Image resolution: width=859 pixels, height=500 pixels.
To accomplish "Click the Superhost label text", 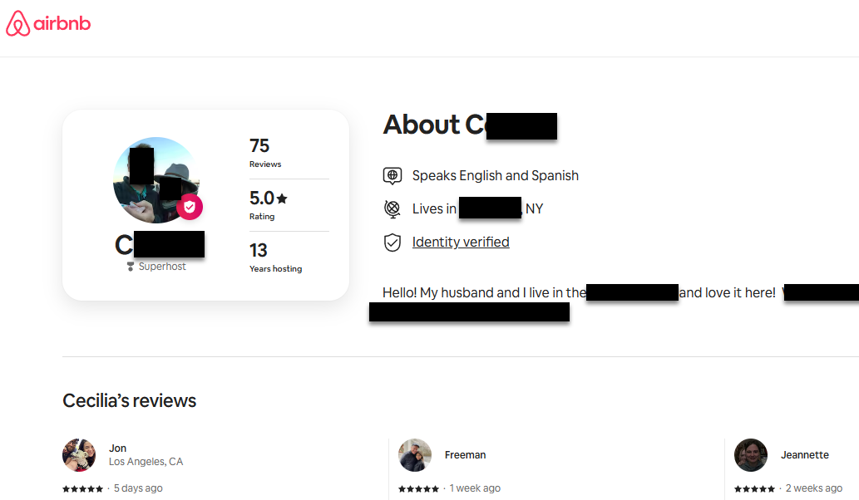I will click(x=162, y=267).
